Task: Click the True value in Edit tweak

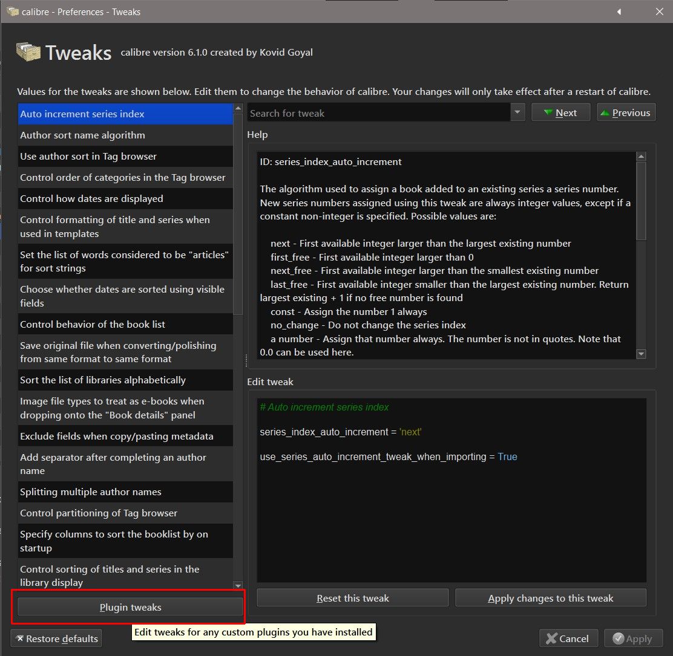Action: (x=507, y=456)
